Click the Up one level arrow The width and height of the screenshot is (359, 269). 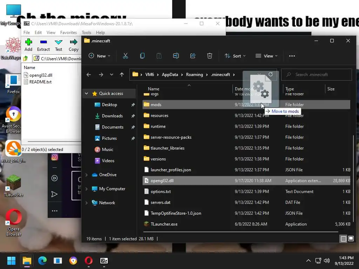122,75
